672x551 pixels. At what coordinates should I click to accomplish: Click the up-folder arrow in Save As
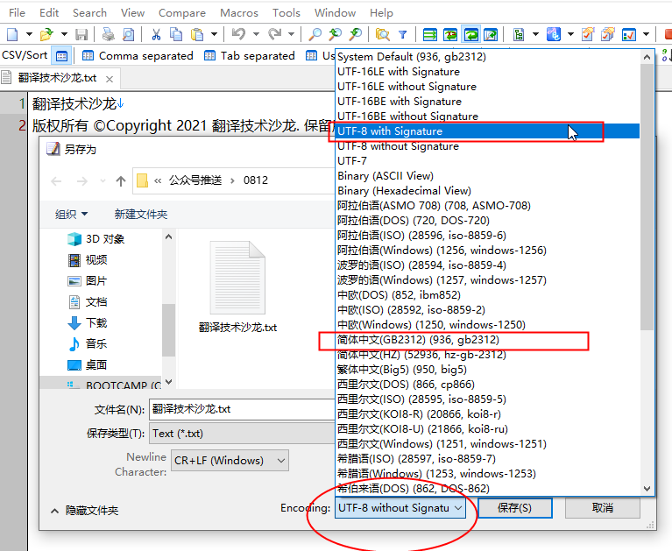coord(121,181)
